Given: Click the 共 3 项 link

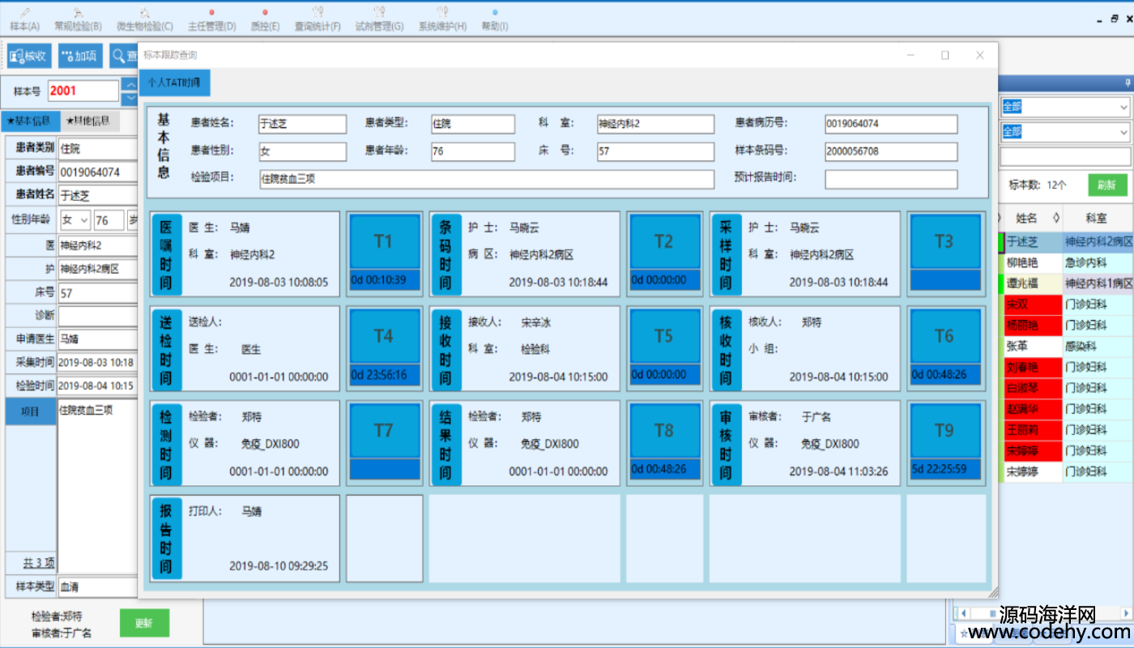Looking at the screenshot, I should coord(39,562).
